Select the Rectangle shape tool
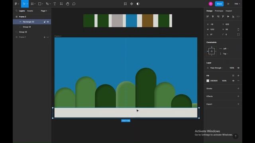The width and height of the screenshot is (255, 143). [x=39, y=4]
